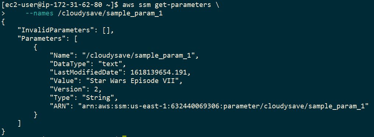Click the "Name" key in the JSON
Viewport: 374px width, 137px height.
click(62, 56)
